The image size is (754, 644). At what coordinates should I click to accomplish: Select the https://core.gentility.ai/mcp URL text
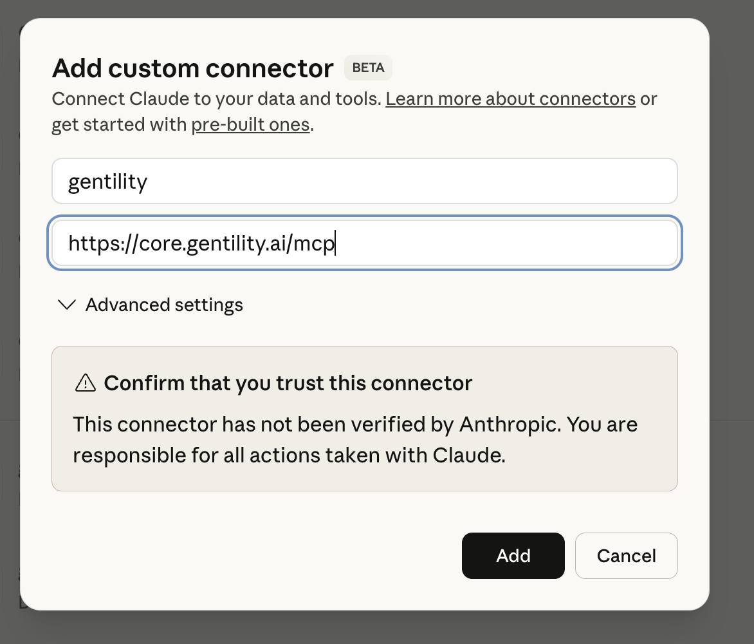201,243
